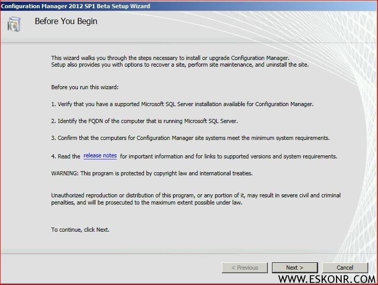This screenshot has width=378, height=285.
Task: Cancel the setup wizard
Action: (345, 268)
